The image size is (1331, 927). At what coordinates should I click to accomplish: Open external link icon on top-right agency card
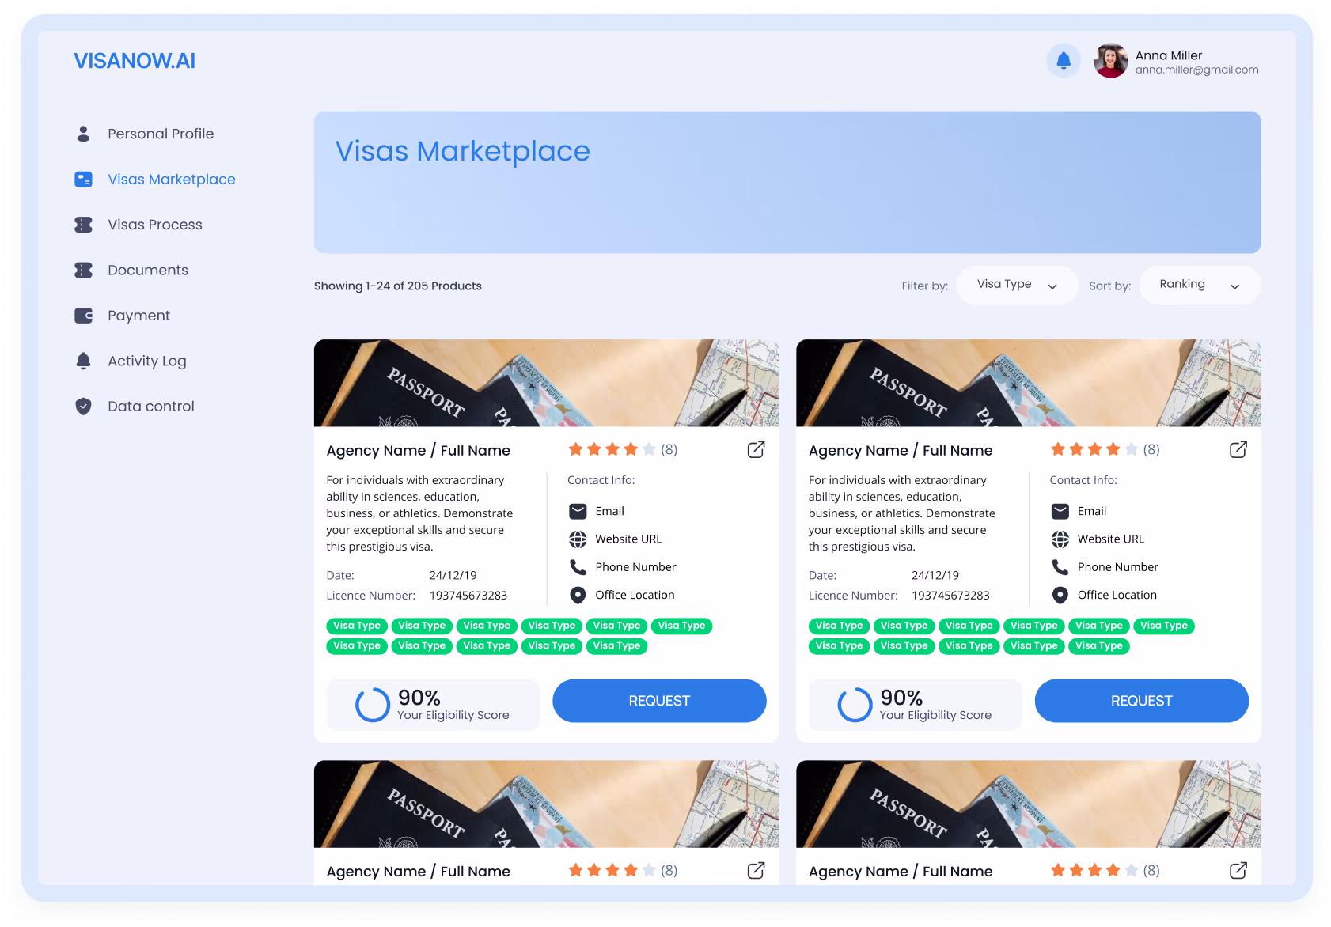click(x=1238, y=449)
